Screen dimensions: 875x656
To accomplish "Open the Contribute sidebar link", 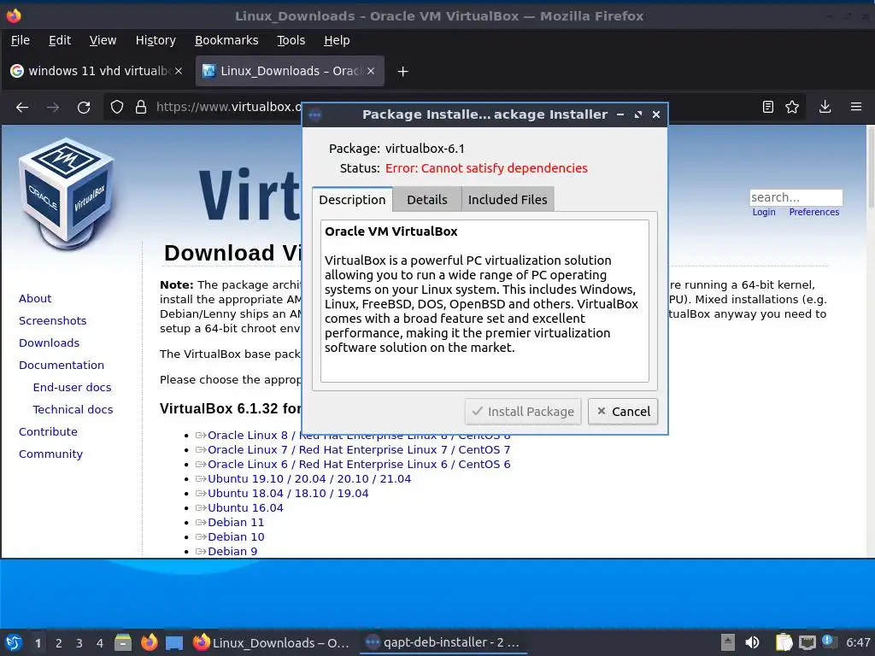I will [48, 431].
